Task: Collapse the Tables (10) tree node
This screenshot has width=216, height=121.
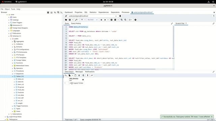Action: 12,76
